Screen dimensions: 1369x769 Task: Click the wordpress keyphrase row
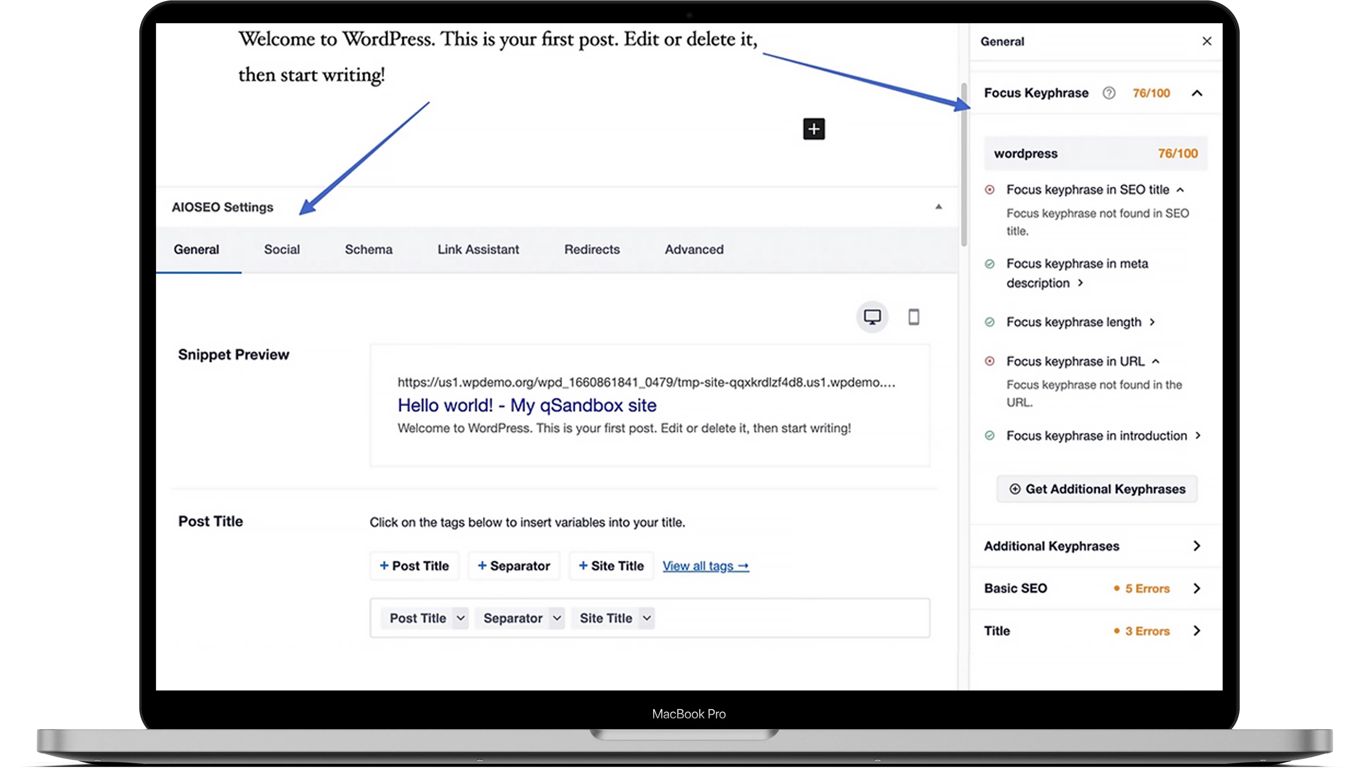click(x=1095, y=154)
